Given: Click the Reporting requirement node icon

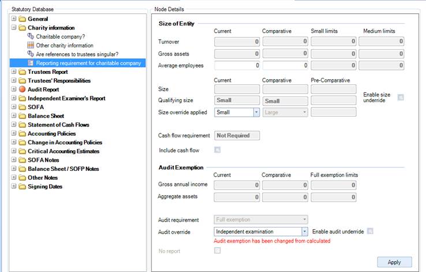Looking at the screenshot, I should 31,63.
